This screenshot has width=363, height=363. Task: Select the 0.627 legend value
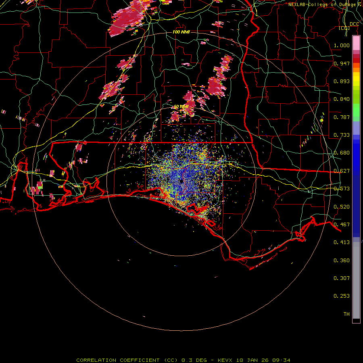click(x=342, y=171)
